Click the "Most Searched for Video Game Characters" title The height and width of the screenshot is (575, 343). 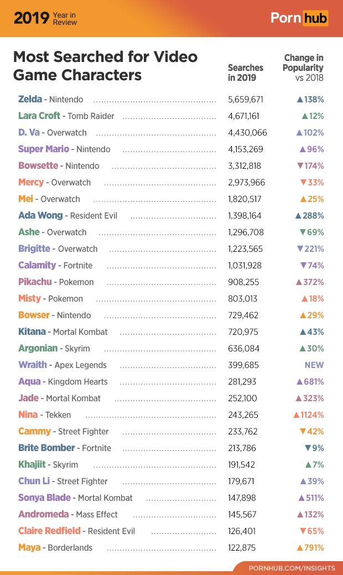[x=105, y=65]
